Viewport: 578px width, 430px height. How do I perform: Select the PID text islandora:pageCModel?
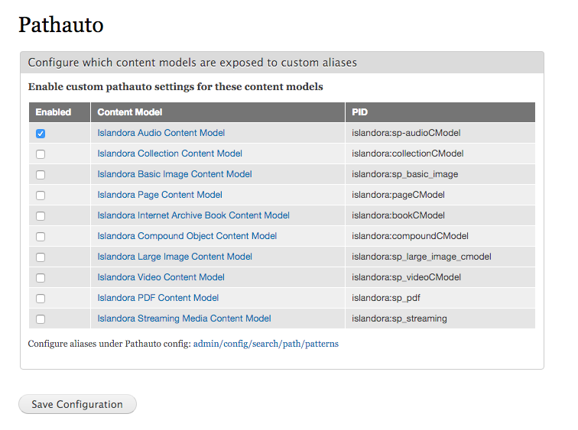[x=398, y=195]
